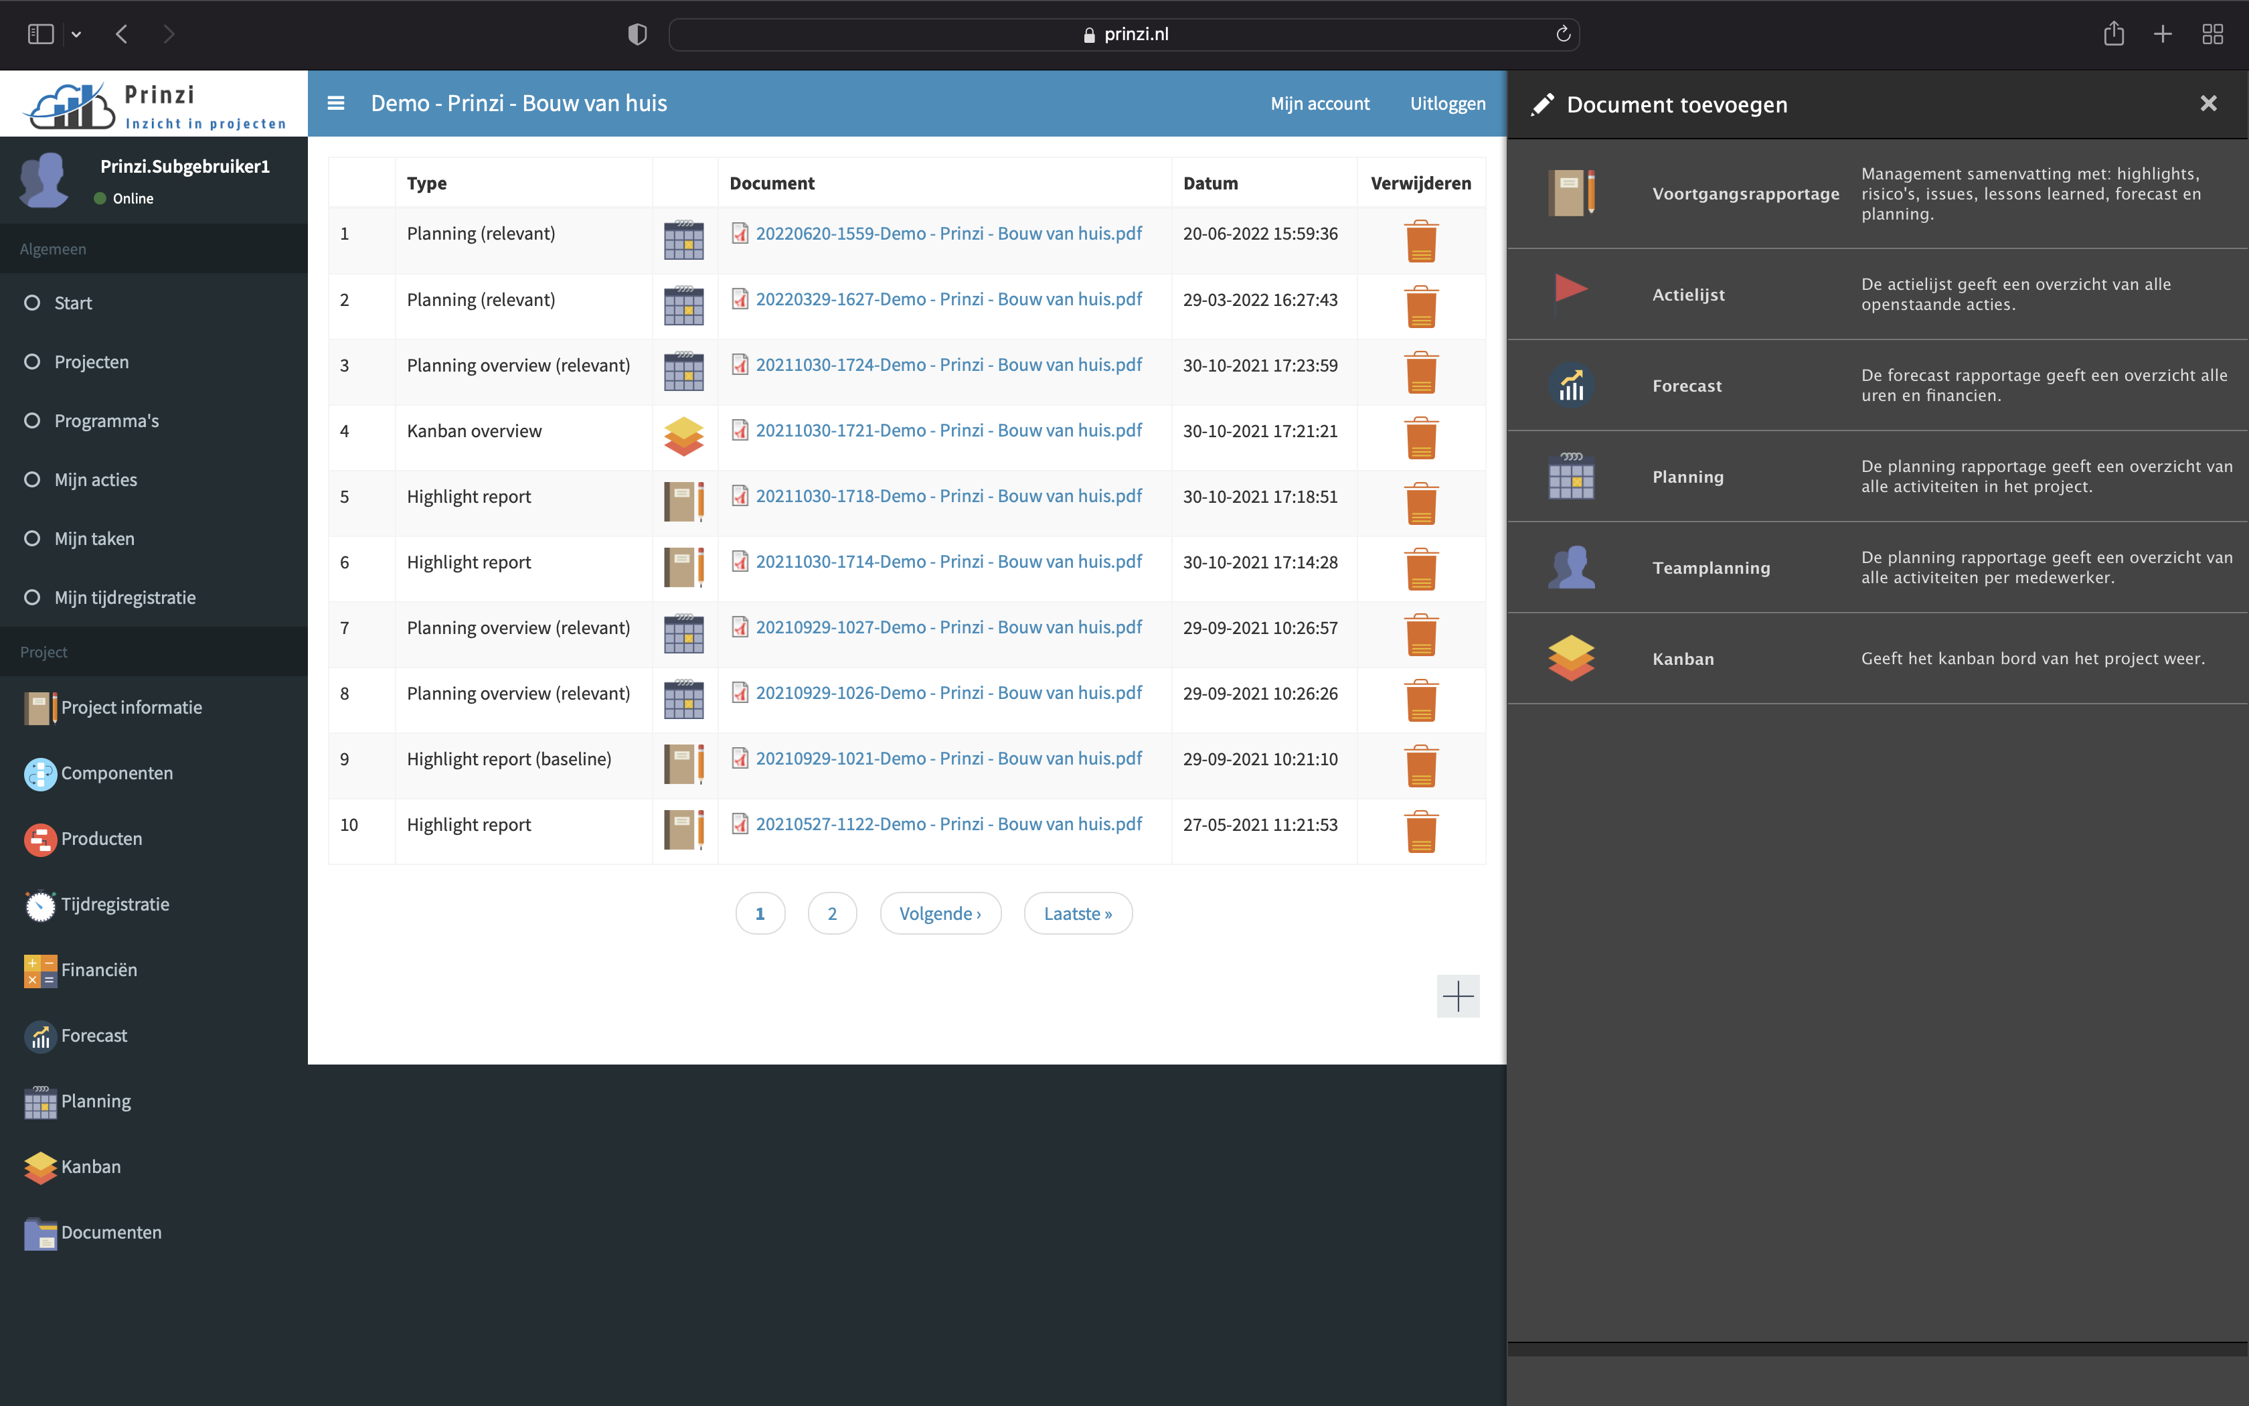Click the Project informatie notebook icon
This screenshot has width=2249, height=1406.
(x=40, y=708)
